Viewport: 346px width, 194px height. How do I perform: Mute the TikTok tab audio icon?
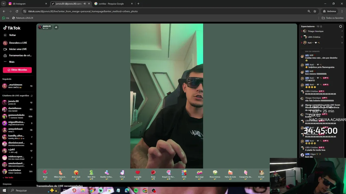[x=85, y=4]
